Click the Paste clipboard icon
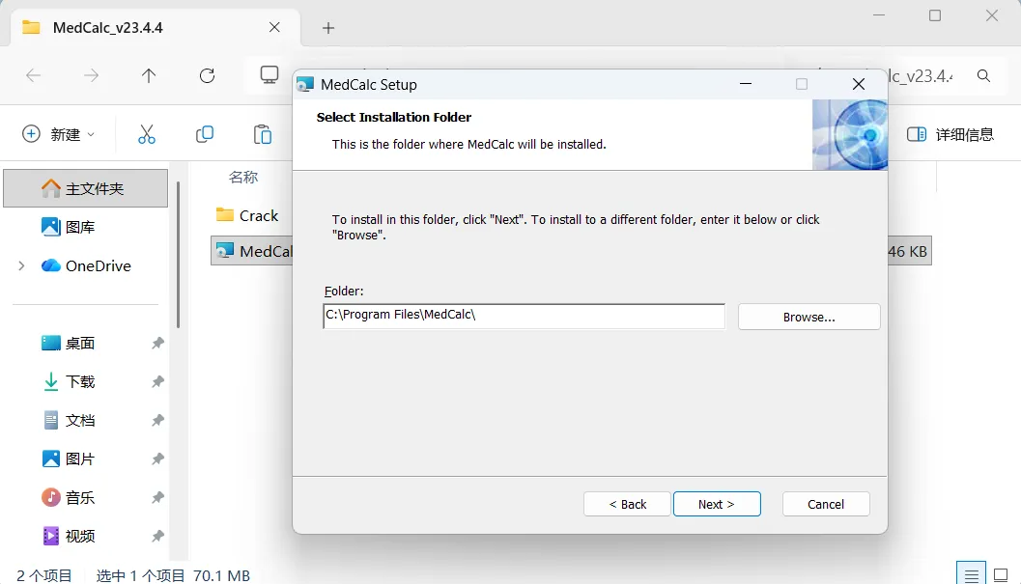This screenshot has width=1021, height=584. tap(263, 134)
